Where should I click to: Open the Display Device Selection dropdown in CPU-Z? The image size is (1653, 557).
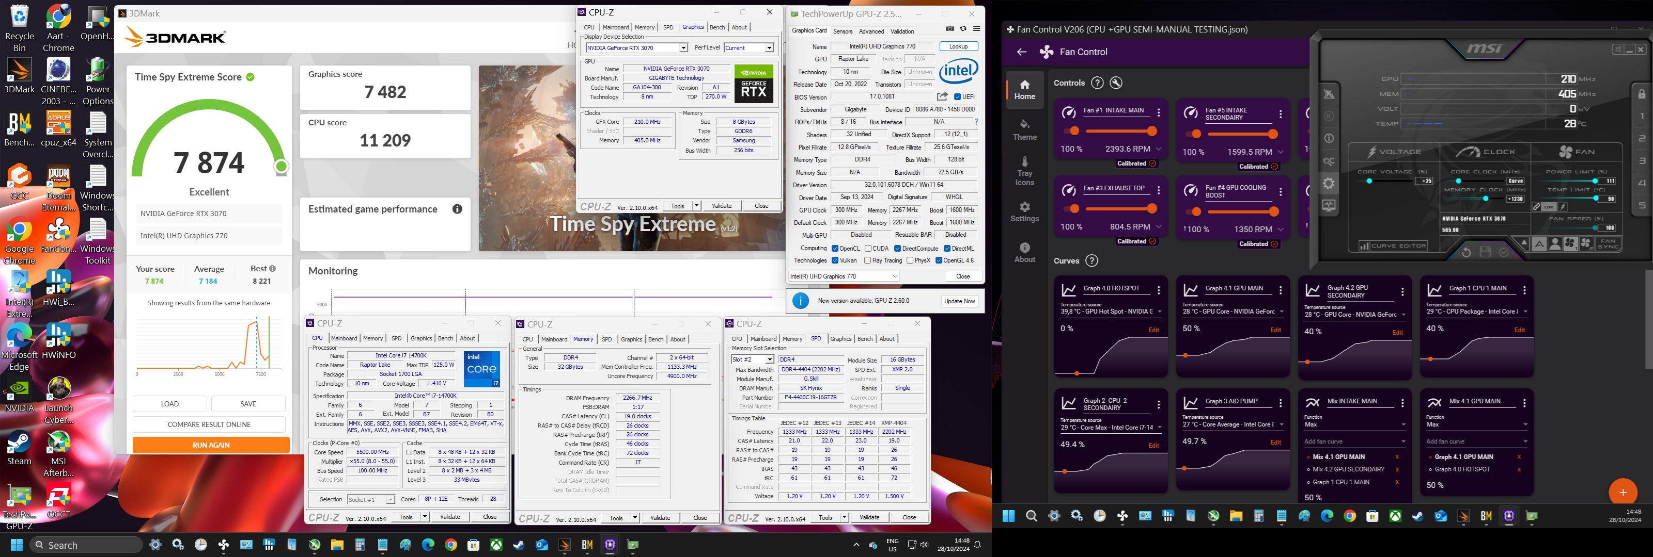636,48
